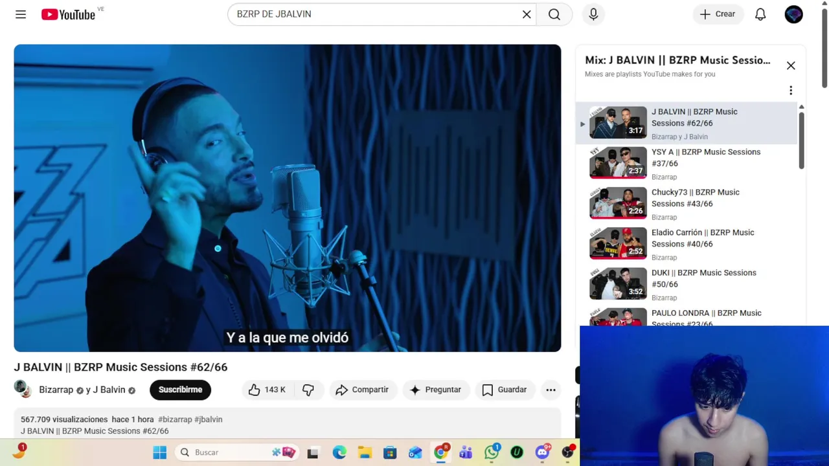
Task: Run search with the magnifier button
Action: [x=554, y=14]
